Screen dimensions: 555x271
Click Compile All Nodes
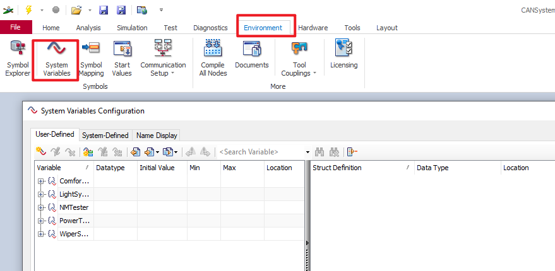213,59
